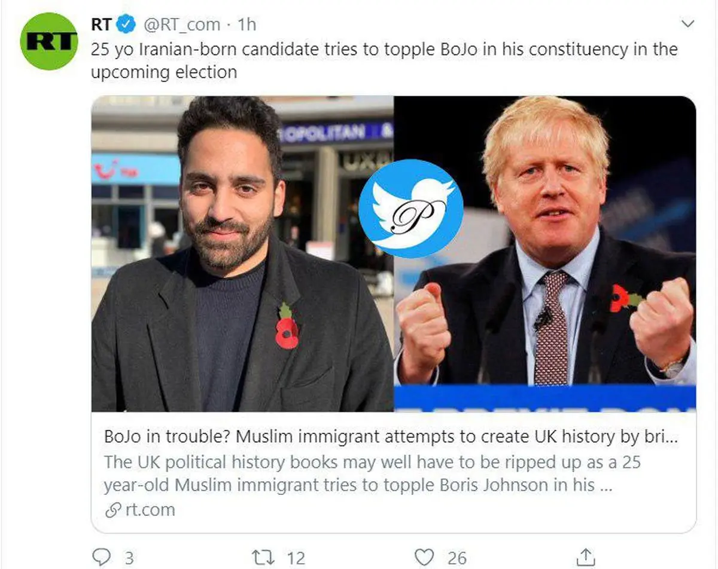The width and height of the screenshot is (718, 569).
Task: Click the chain link icon beside rt.com
Action: point(112,510)
